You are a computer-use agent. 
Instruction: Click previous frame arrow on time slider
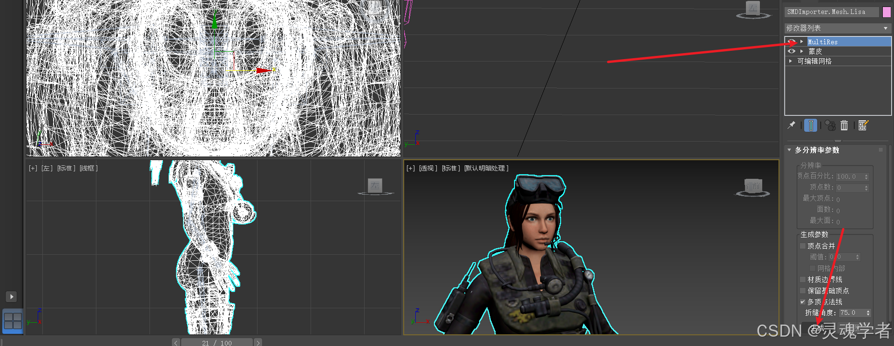tap(176, 343)
